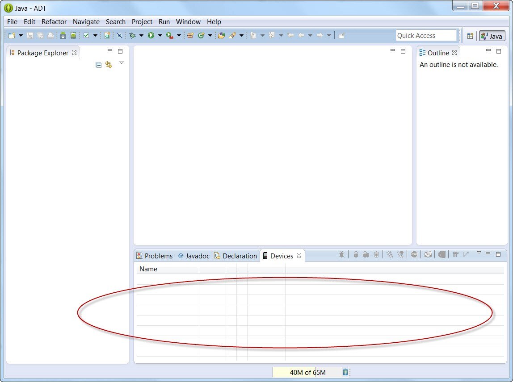Screen dimensions: 513x382
Task: Select the Java perspective button
Action: click(x=492, y=36)
